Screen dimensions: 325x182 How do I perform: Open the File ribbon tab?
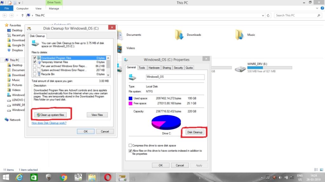coord(7,8)
